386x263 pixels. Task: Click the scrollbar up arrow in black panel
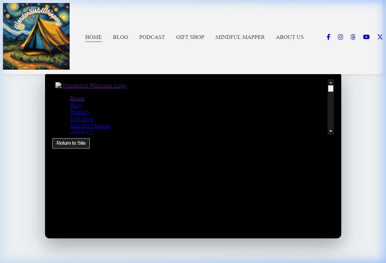[x=331, y=82]
